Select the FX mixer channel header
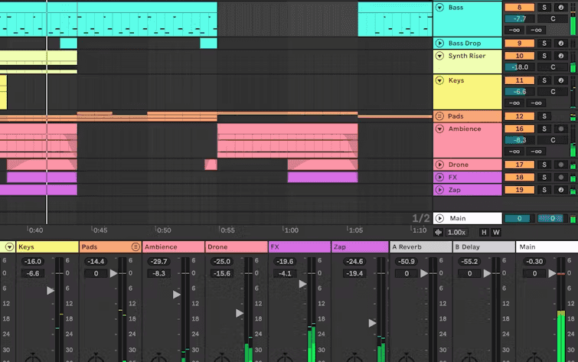Image resolution: width=578 pixels, height=362 pixels. [299, 247]
